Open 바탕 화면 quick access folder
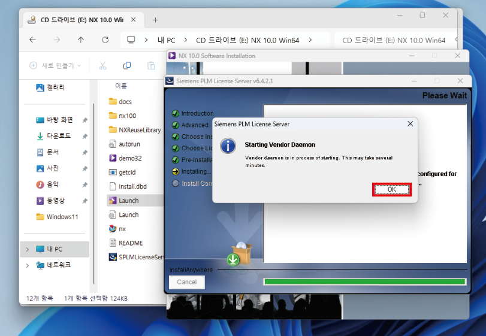Image resolution: width=486 pixels, height=336 pixels. 55,120
